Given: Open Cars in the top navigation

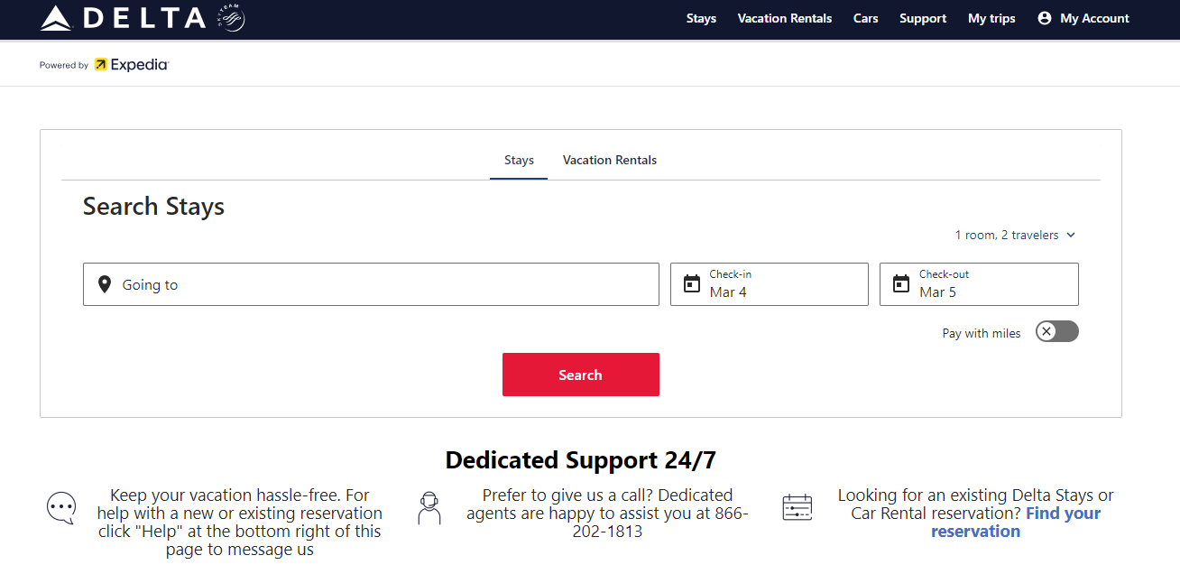Looking at the screenshot, I should coord(866,18).
